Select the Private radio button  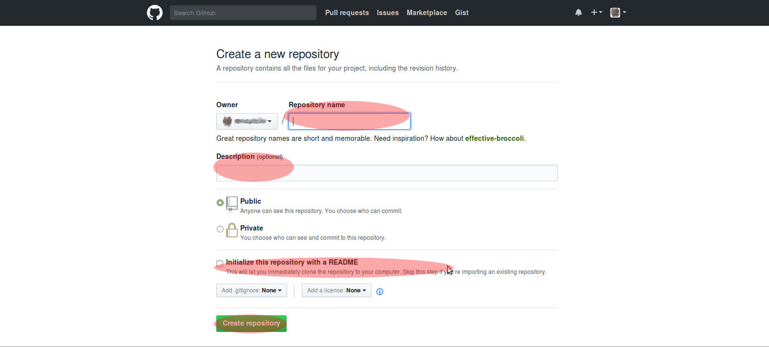220,229
